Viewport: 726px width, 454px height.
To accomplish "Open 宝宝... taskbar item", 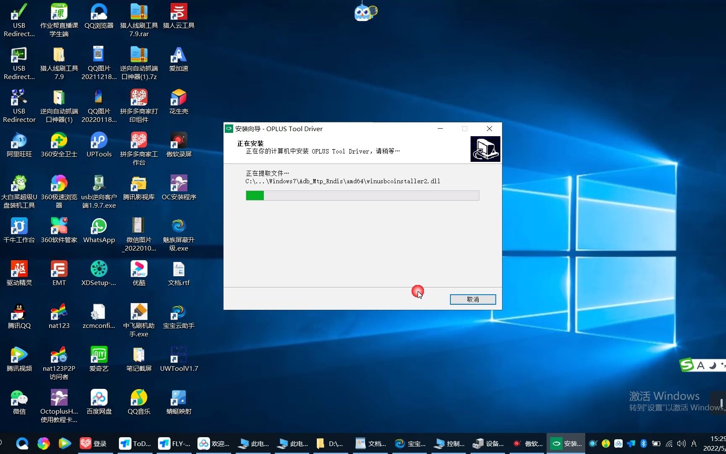I will pos(410,443).
